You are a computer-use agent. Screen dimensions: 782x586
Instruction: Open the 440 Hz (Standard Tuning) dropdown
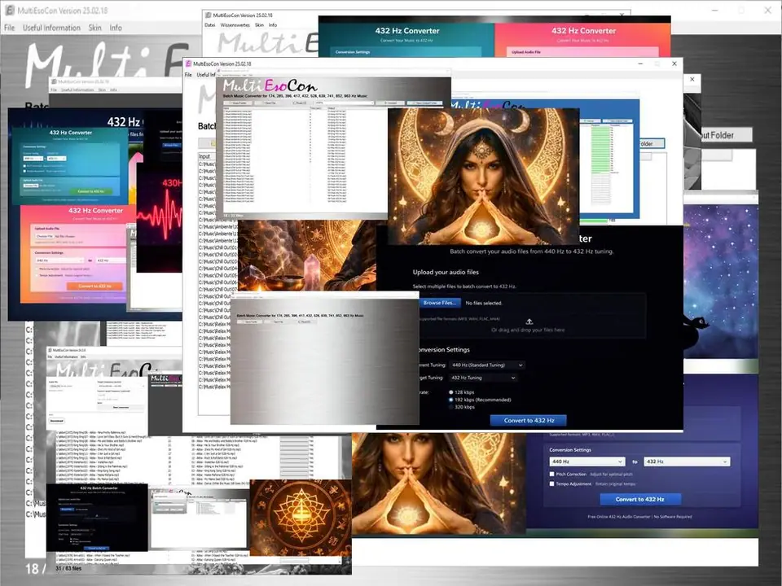pos(486,365)
